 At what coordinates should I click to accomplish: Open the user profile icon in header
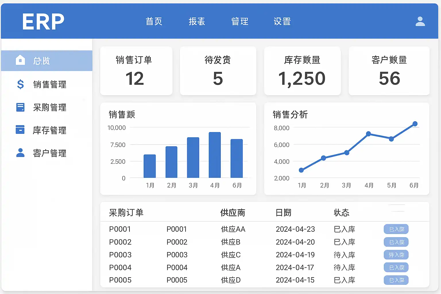tap(420, 22)
